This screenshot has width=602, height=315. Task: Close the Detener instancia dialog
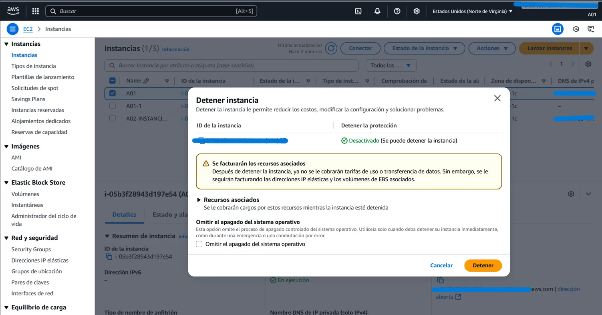tap(497, 98)
